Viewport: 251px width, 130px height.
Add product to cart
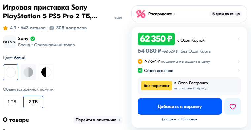tap(180, 107)
